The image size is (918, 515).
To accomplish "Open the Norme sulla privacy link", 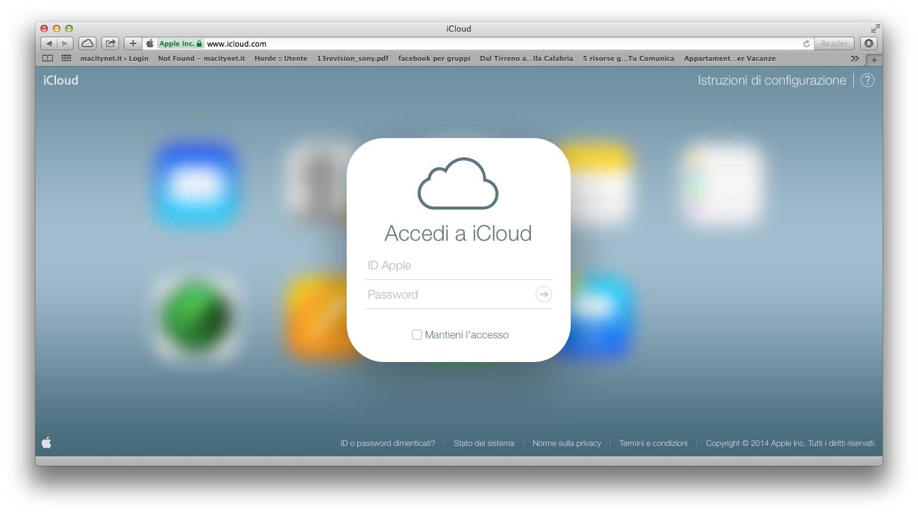I will click(x=567, y=443).
